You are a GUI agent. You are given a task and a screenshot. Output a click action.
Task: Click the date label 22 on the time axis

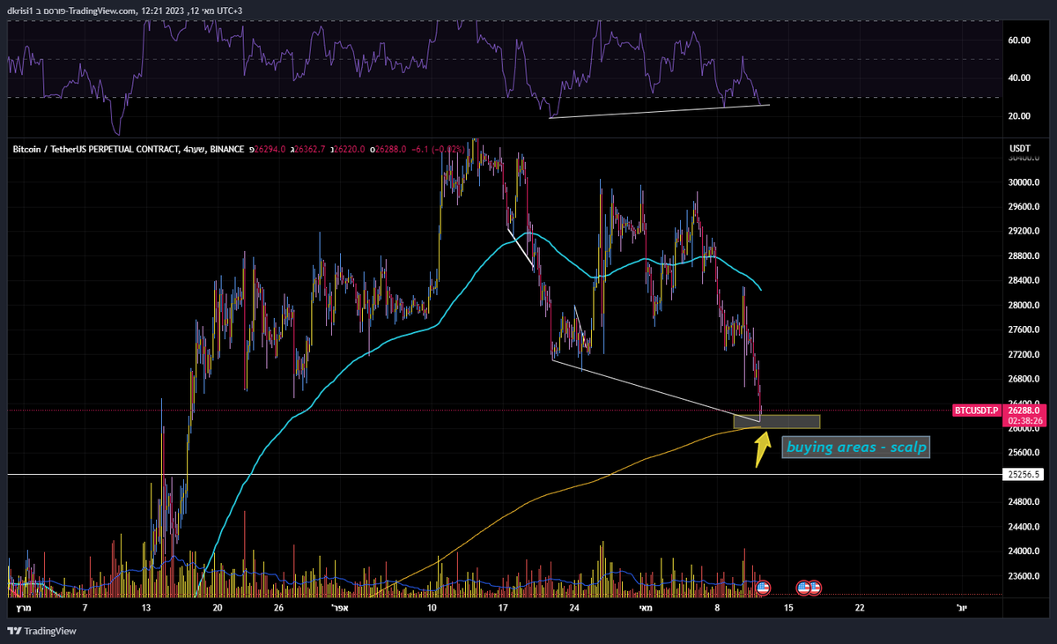[x=860, y=608]
